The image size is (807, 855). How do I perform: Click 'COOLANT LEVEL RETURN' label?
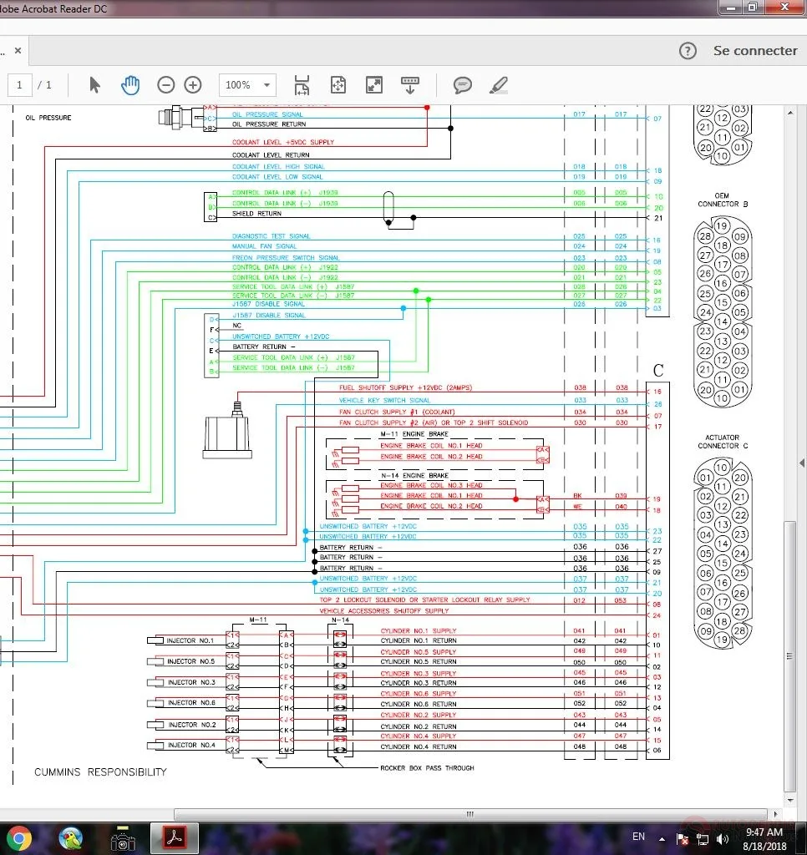click(271, 155)
